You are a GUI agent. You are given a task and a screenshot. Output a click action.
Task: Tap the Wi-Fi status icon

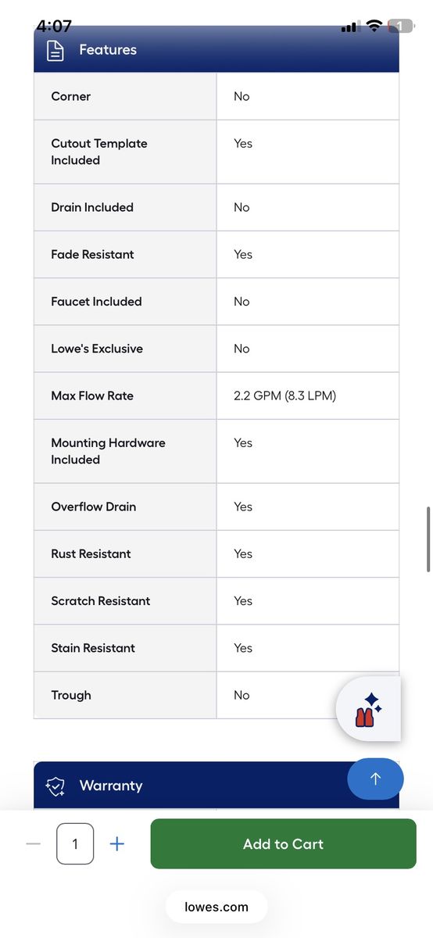[x=374, y=27]
